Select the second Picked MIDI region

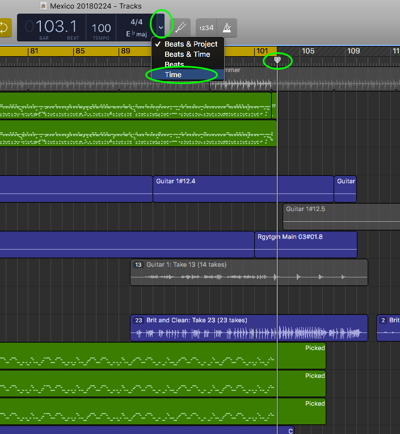coord(163,384)
